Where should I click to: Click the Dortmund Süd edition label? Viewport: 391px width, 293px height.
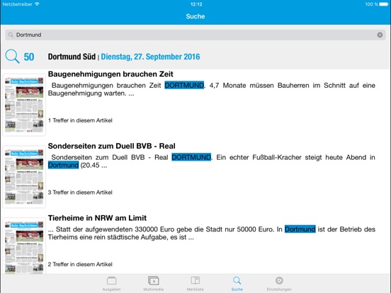tap(72, 57)
